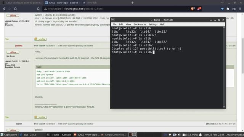Image resolution: width=244 pixels, height=137 pixels.
Task: Click profile button in first post
Action: coord(40,39)
